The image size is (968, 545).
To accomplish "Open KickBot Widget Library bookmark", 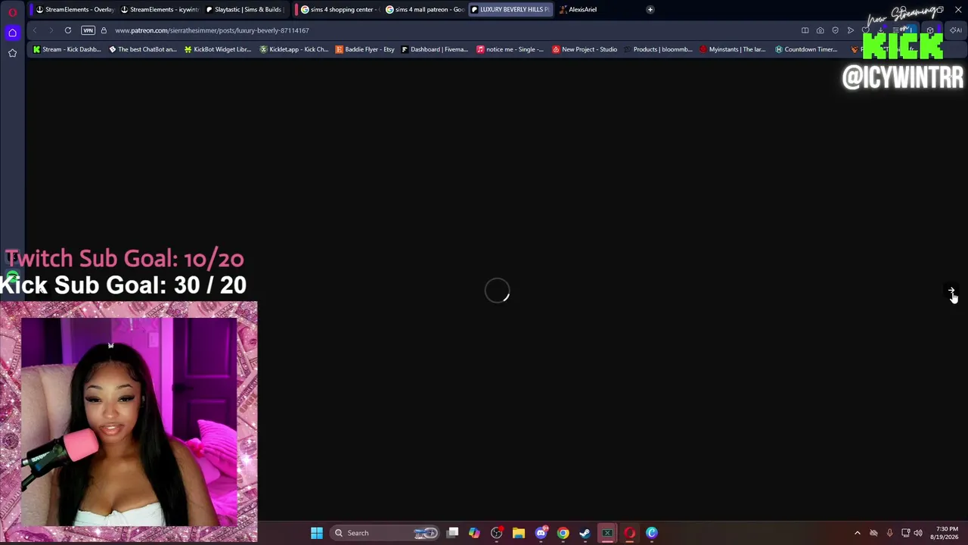I will (218, 49).
